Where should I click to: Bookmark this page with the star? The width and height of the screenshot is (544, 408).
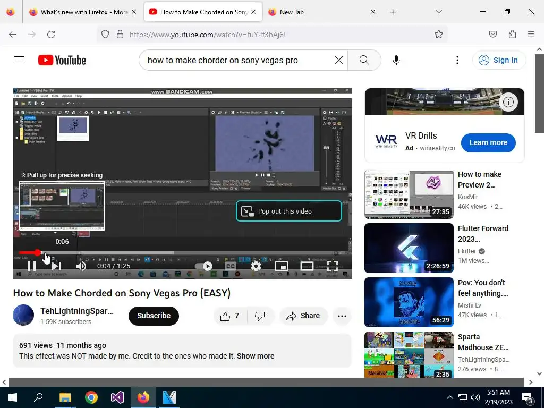439,35
